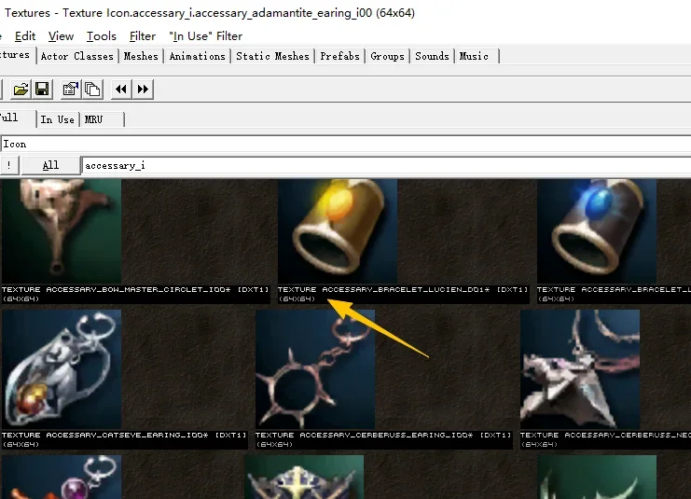Select the crown circlet texture thumbnail
Viewport: 691px width, 499px height.
304,478
